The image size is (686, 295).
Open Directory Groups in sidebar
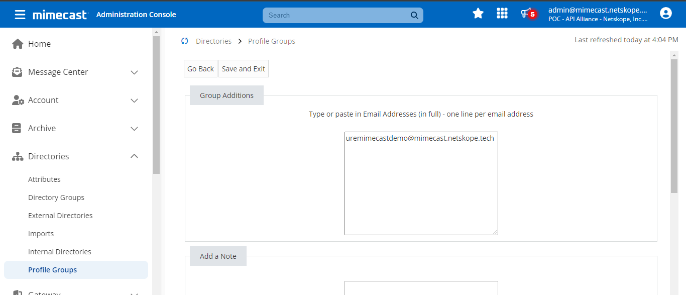[56, 198]
